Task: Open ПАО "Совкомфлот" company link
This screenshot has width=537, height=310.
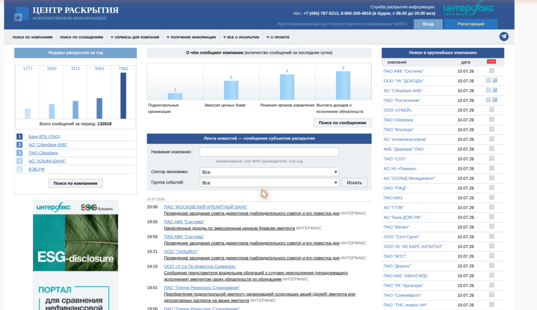Action: tap(402, 295)
